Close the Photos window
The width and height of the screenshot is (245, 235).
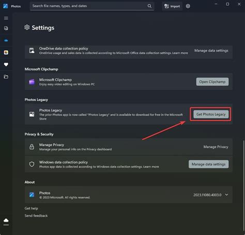coord(239,4)
